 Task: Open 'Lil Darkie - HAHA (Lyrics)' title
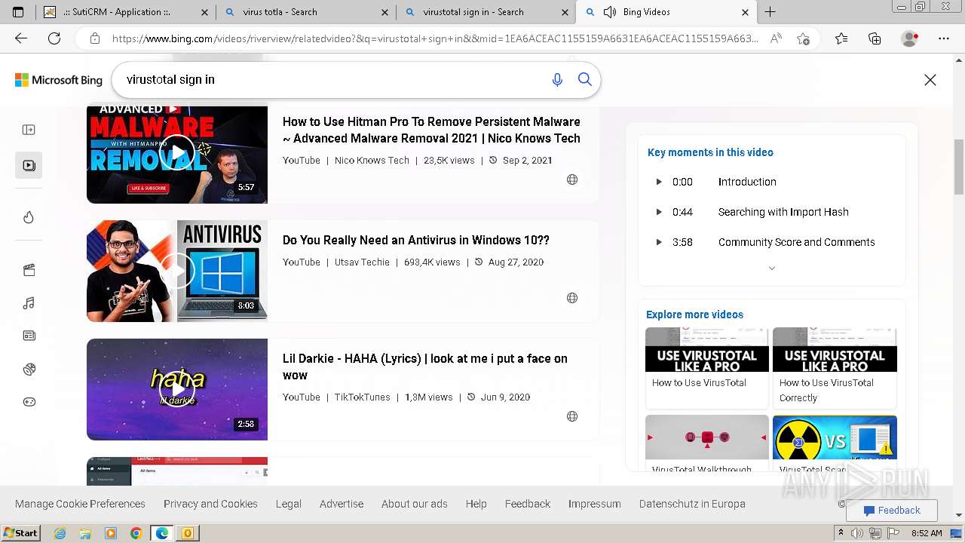(424, 367)
